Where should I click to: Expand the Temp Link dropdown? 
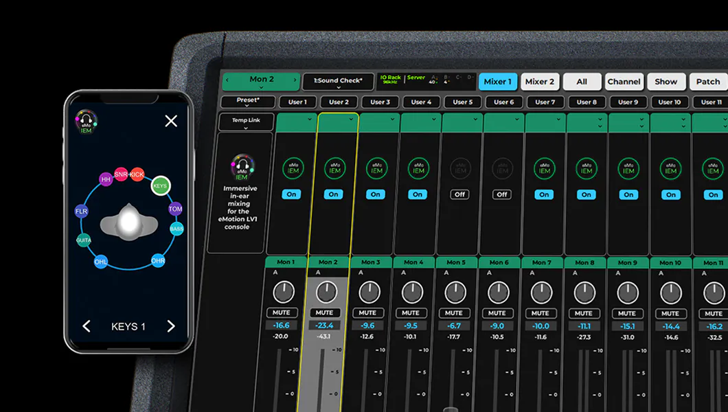point(246,122)
